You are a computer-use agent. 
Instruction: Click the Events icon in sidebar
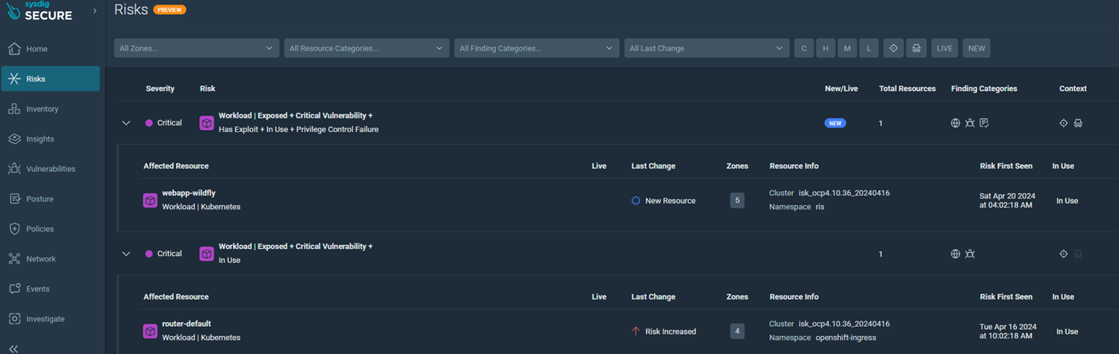click(14, 289)
